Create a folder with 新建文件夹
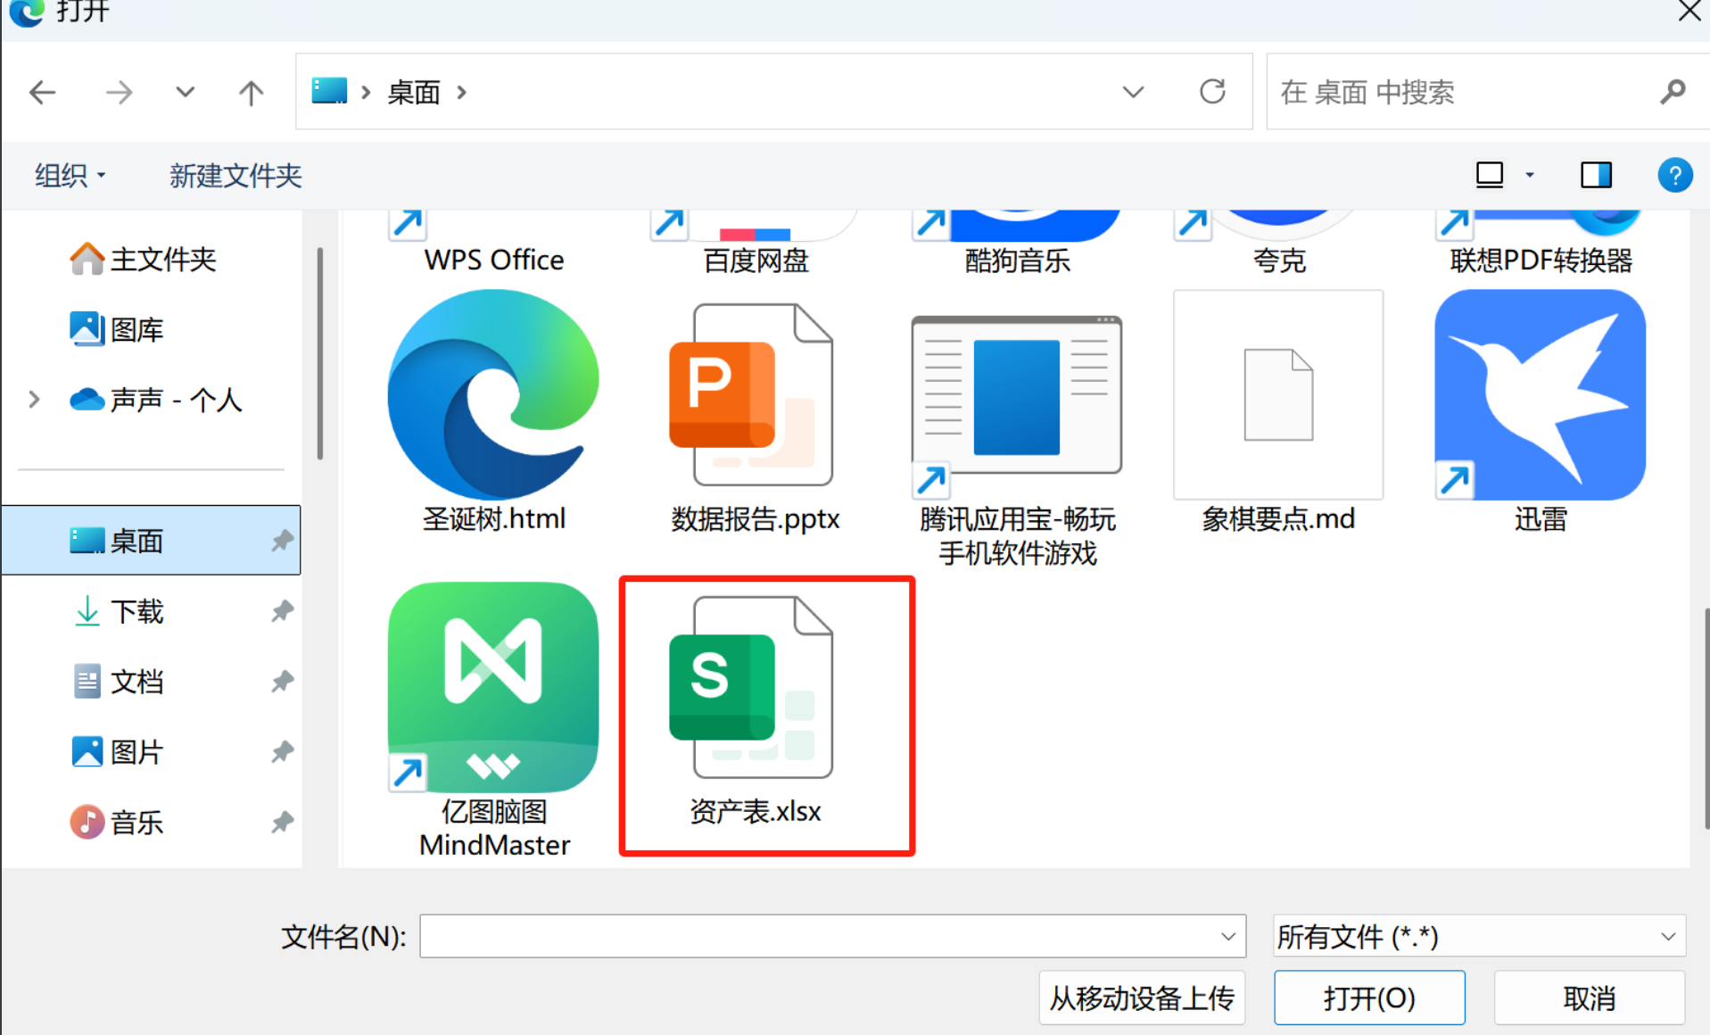 [x=235, y=176]
